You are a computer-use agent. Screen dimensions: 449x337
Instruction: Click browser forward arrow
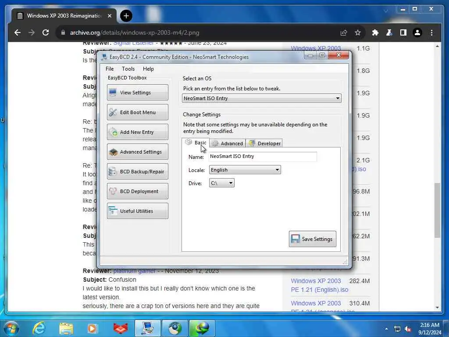tap(32, 32)
